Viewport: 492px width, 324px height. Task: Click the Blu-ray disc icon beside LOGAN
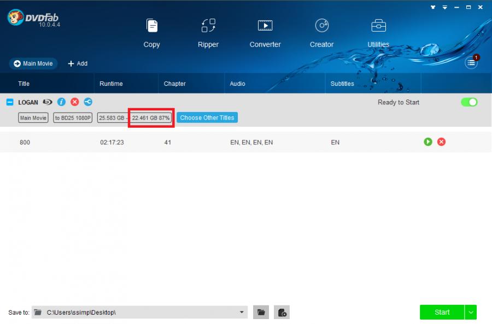click(x=48, y=102)
